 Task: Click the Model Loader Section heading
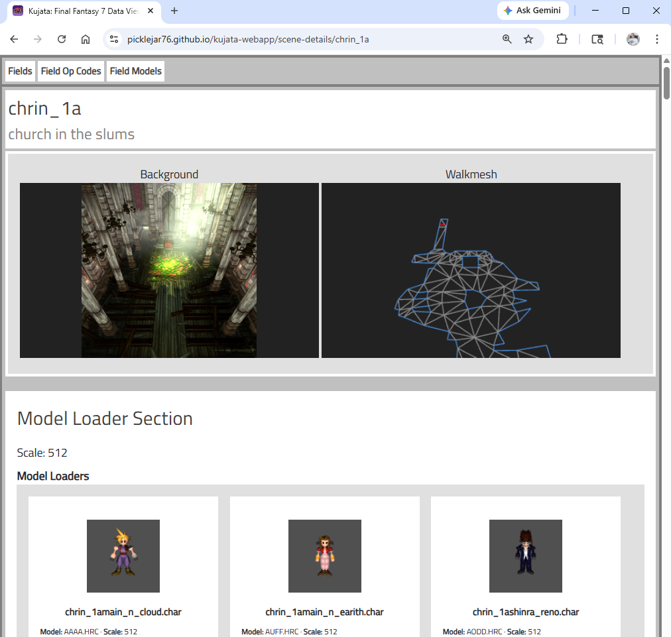pos(105,418)
